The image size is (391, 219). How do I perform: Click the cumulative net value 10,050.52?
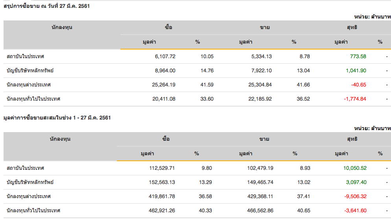(x=355, y=168)
